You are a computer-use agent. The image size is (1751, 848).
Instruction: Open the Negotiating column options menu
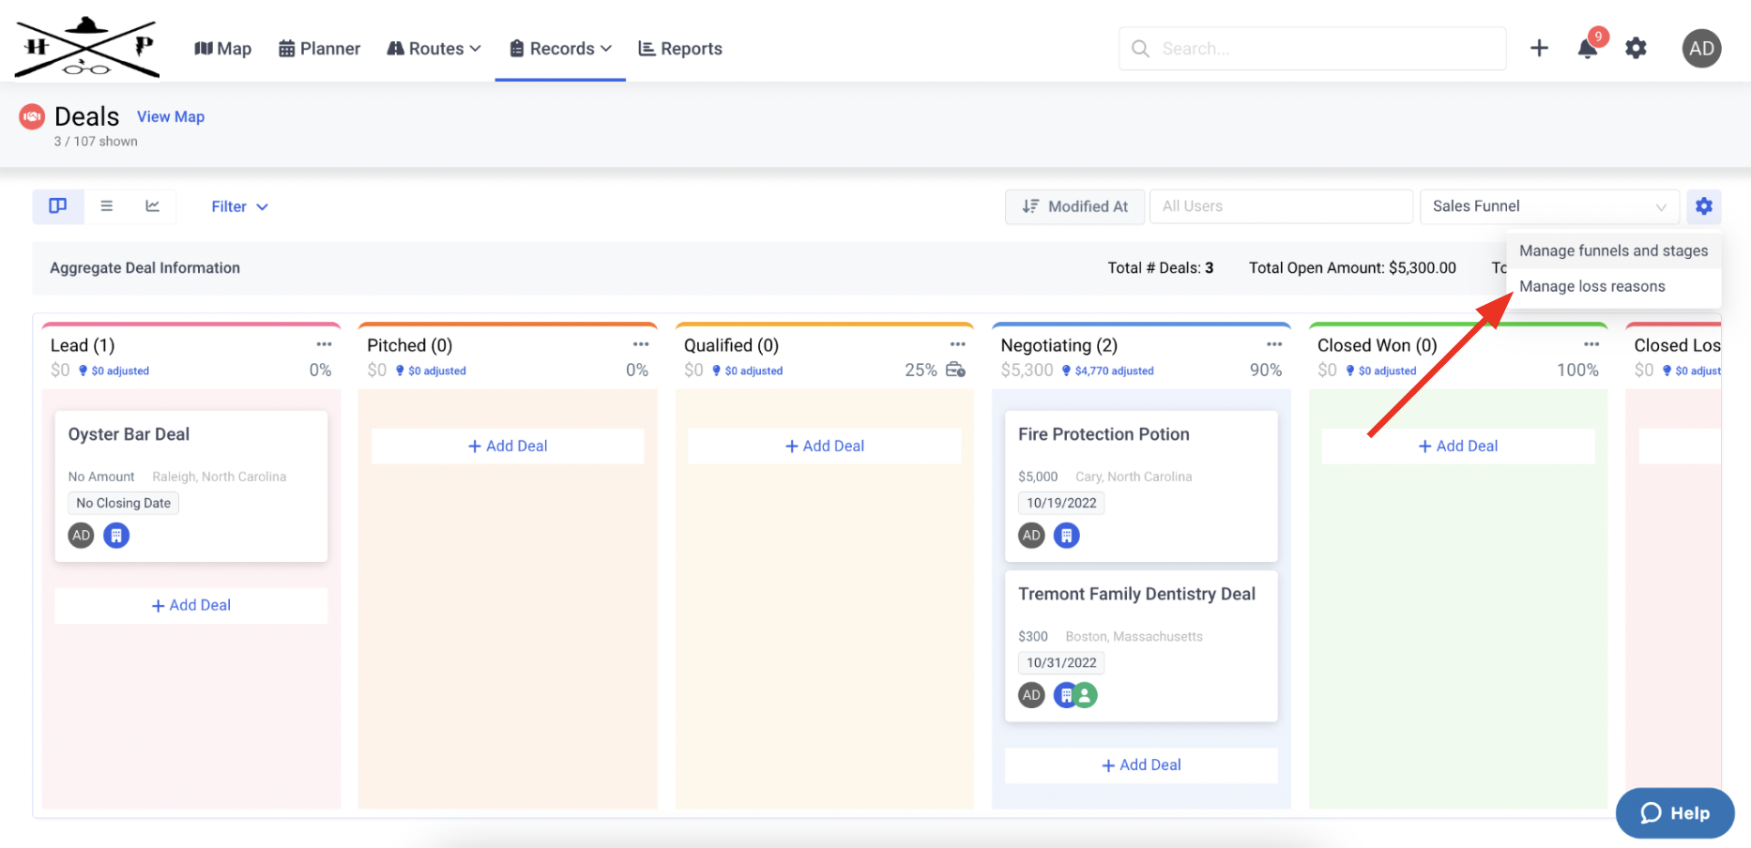pos(1274,344)
